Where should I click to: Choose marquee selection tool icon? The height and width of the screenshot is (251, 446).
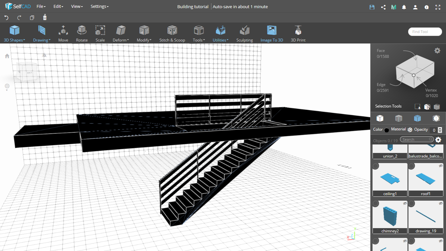point(417,107)
